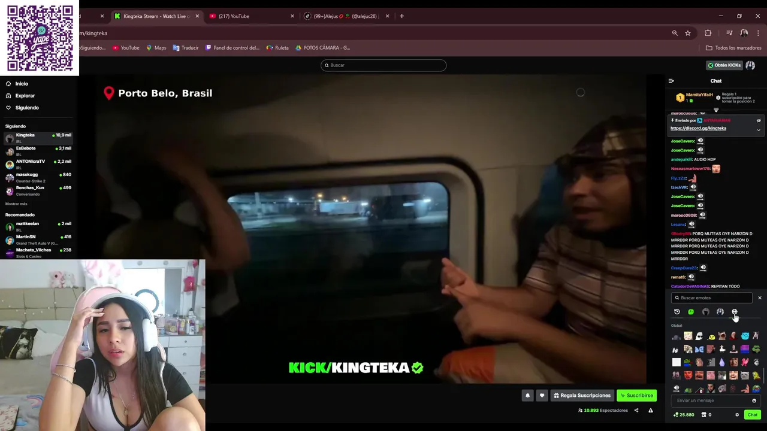Click Regala Suscripciones button
Image resolution: width=767 pixels, height=431 pixels.
pos(582,396)
